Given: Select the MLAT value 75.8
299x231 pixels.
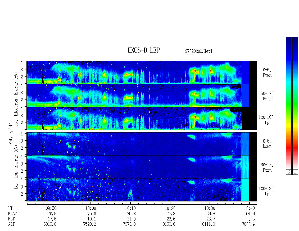Looking at the screenshot, I should pyautogui.click(x=131, y=214).
